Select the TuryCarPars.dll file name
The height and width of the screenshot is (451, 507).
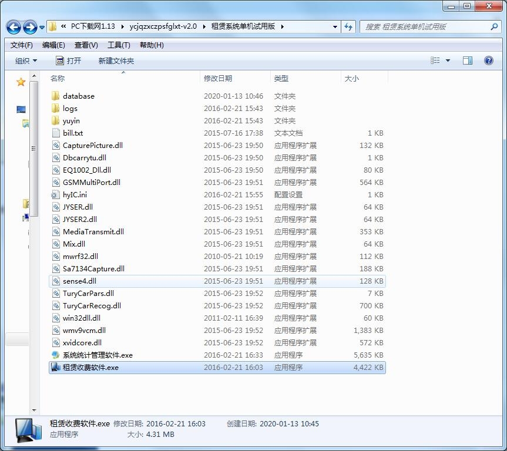[x=88, y=293]
